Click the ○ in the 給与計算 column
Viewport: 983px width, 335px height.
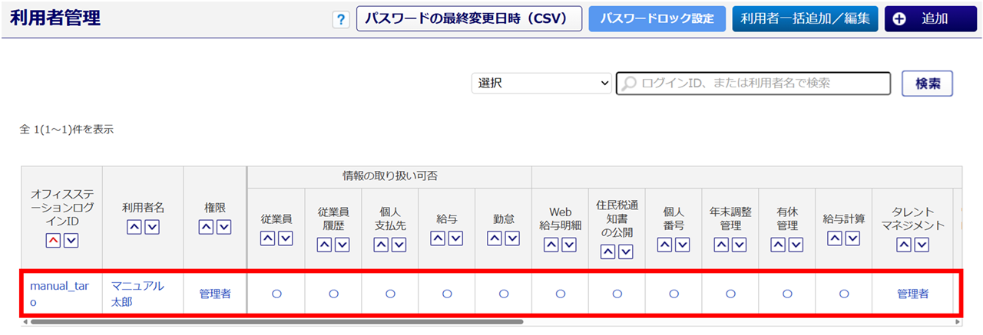point(845,294)
